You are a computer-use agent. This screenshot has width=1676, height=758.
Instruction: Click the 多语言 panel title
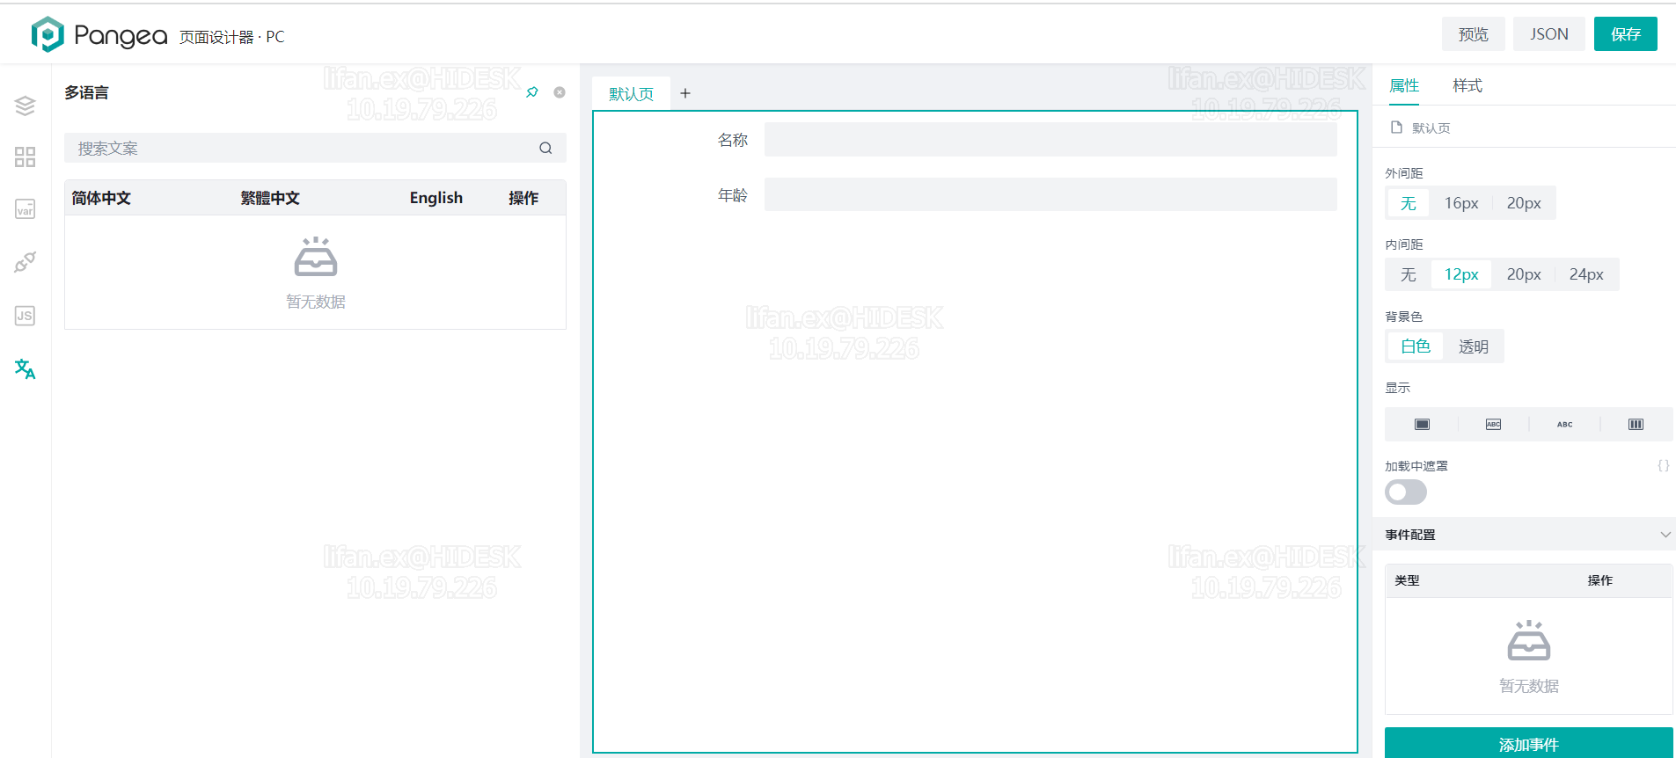(x=86, y=92)
